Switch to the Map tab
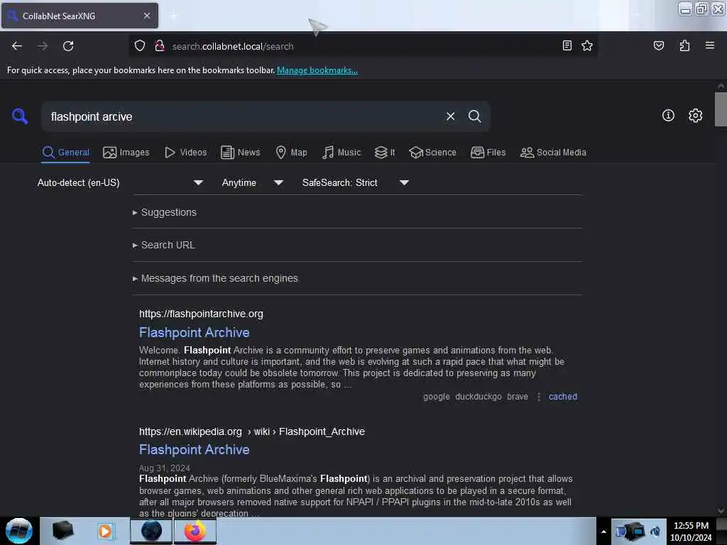The width and height of the screenshot is (727, 545). pos(291,152)
